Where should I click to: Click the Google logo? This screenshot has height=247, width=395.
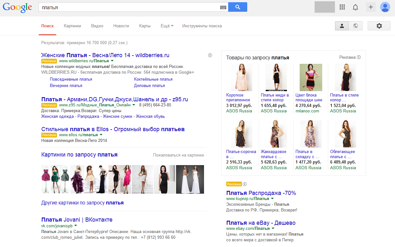click(x=17, y=8)
